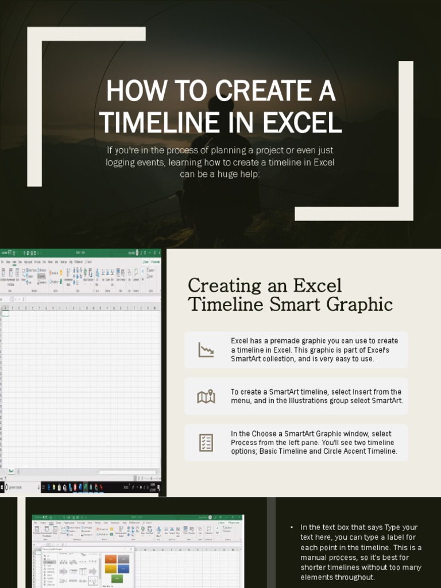Click the Share button in the second Excel screenshot
This screenshot has height=588, width=441.
point(222,523)
